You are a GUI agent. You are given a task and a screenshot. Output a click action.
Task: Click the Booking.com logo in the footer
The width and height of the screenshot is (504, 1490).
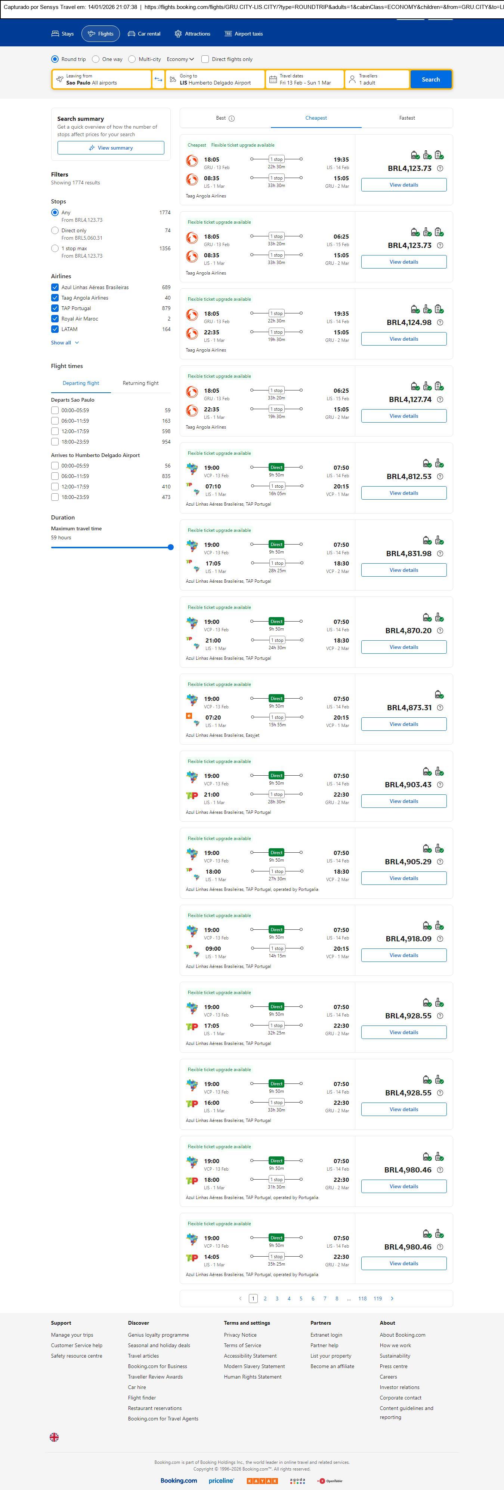(179, 1481)
